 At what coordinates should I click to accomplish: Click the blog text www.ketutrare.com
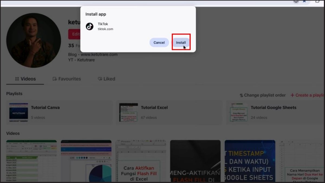coord(99,54)
